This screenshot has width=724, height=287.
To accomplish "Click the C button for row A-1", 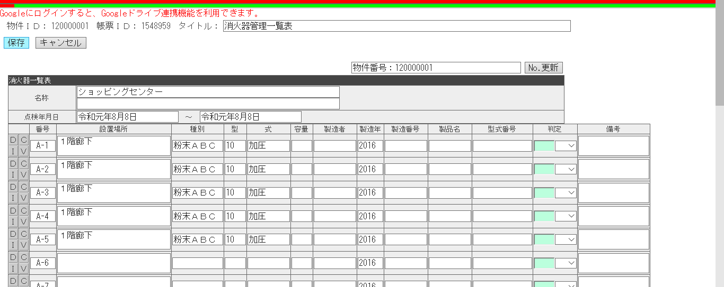I will (x=24, y=141).
